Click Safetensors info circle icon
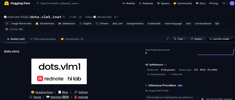This screenshot has height=100, width=235. tap(166, 64)
